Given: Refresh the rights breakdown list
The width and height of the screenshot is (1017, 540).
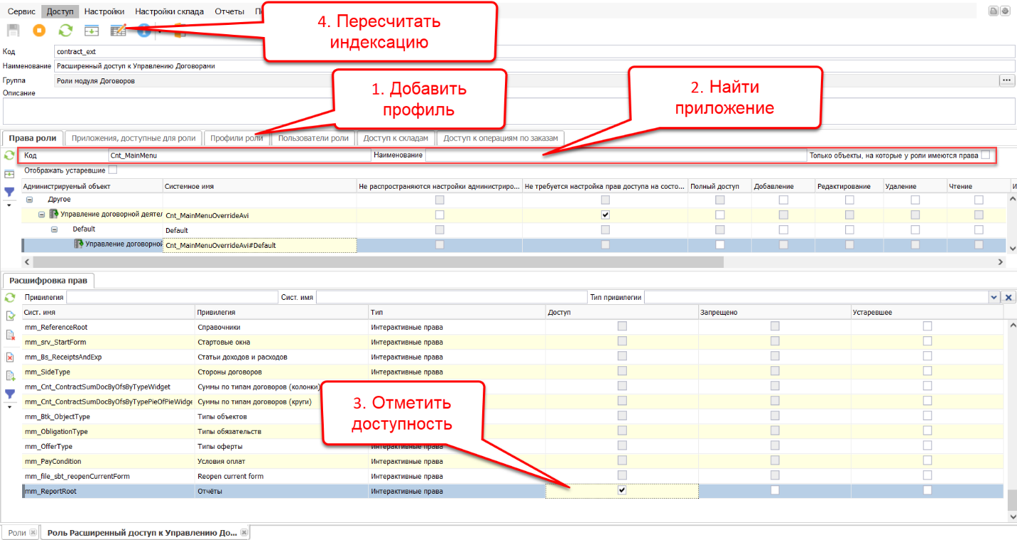Looking at the screenshot, I should click(x=9, y=297).
